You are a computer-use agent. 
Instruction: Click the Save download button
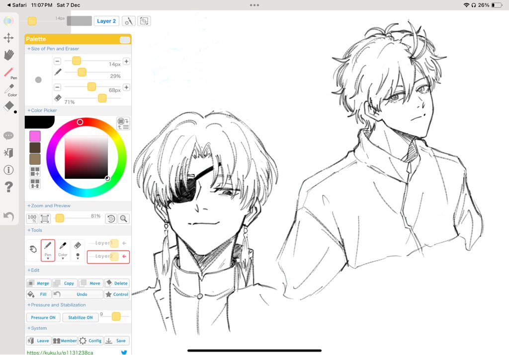click(x=116, y=341)
